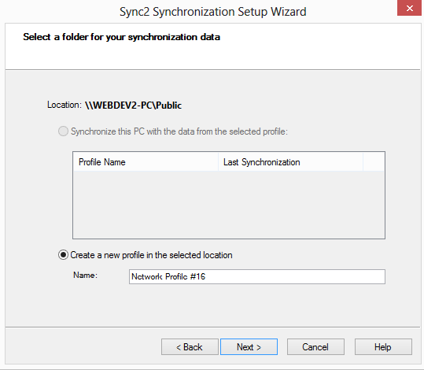Select the Create a new profile radio button
424x370 pixels.
[x=63, y=255]
